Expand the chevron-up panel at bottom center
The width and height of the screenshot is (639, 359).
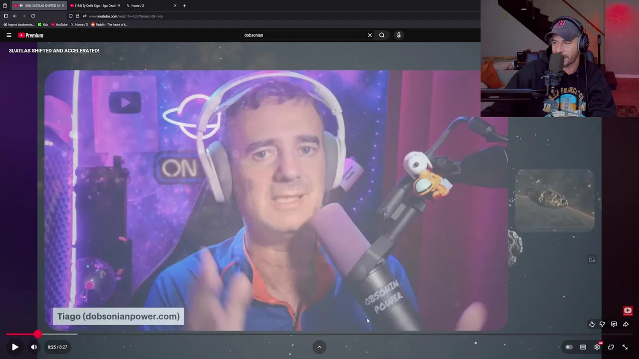coord(319,347)
